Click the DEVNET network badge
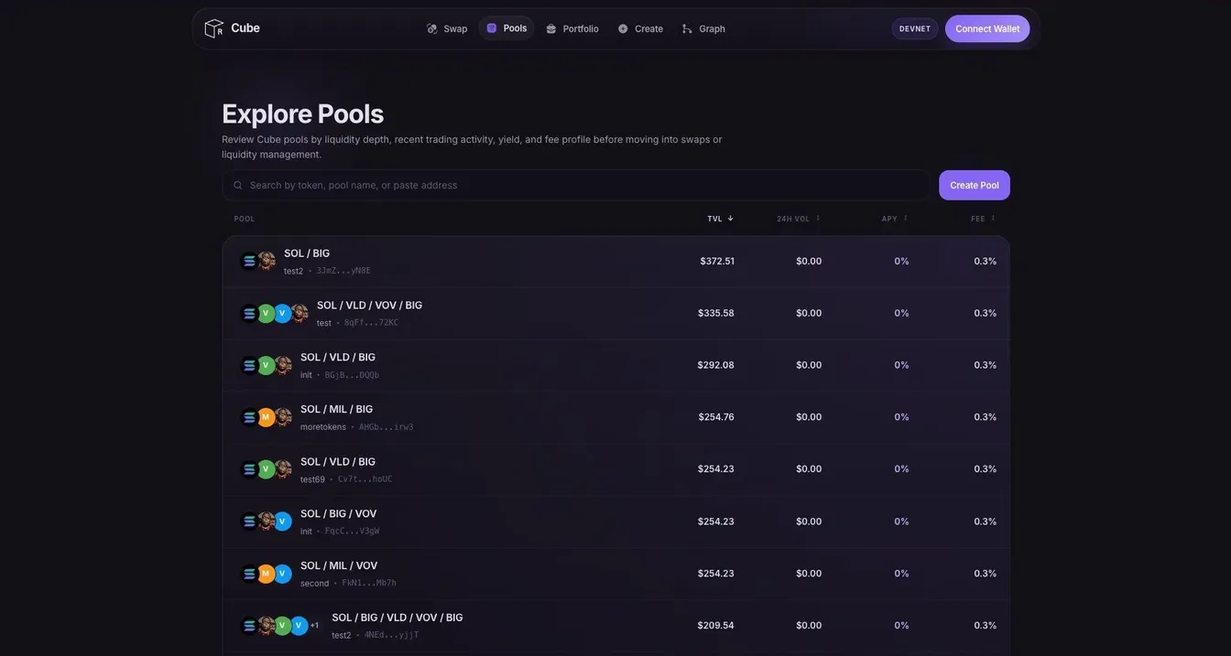This screenshot has width=1231, height=656. click(x=915, y=29)
